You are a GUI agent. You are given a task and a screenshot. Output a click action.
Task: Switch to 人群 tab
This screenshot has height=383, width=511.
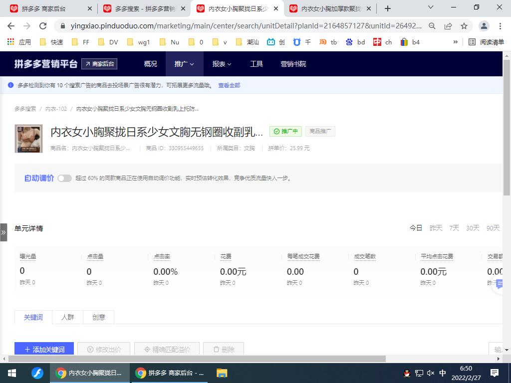pos(68,317)
